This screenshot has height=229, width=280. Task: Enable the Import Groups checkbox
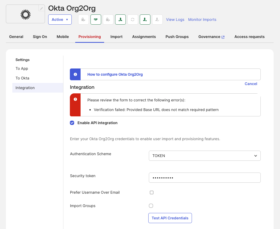151,206
